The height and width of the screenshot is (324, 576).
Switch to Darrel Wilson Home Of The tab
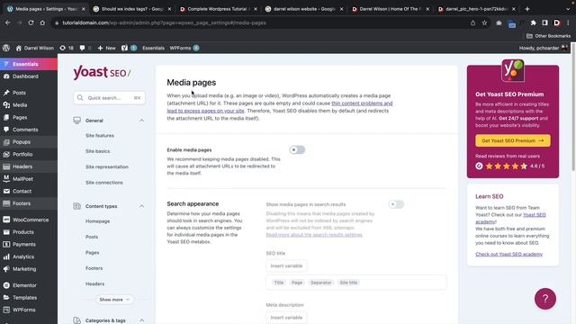[x=390, y=9]
